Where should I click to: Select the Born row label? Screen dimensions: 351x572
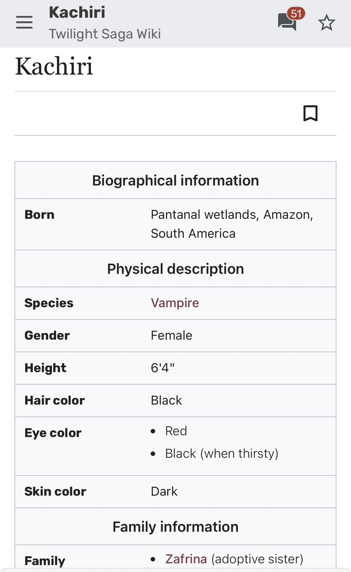40,215
